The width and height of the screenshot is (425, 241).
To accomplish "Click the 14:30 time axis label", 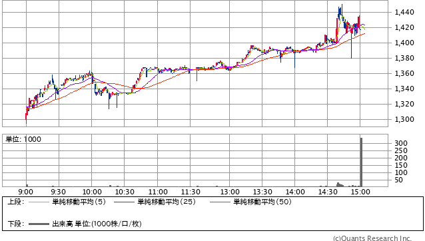I will pos(328,192).
